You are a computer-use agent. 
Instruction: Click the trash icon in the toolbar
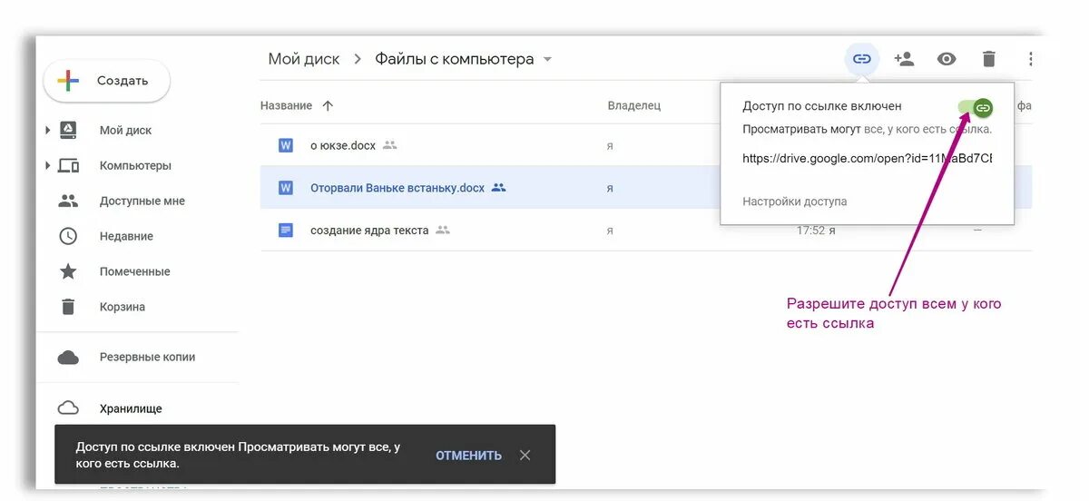pyautogui.click(x=989, y=59)
